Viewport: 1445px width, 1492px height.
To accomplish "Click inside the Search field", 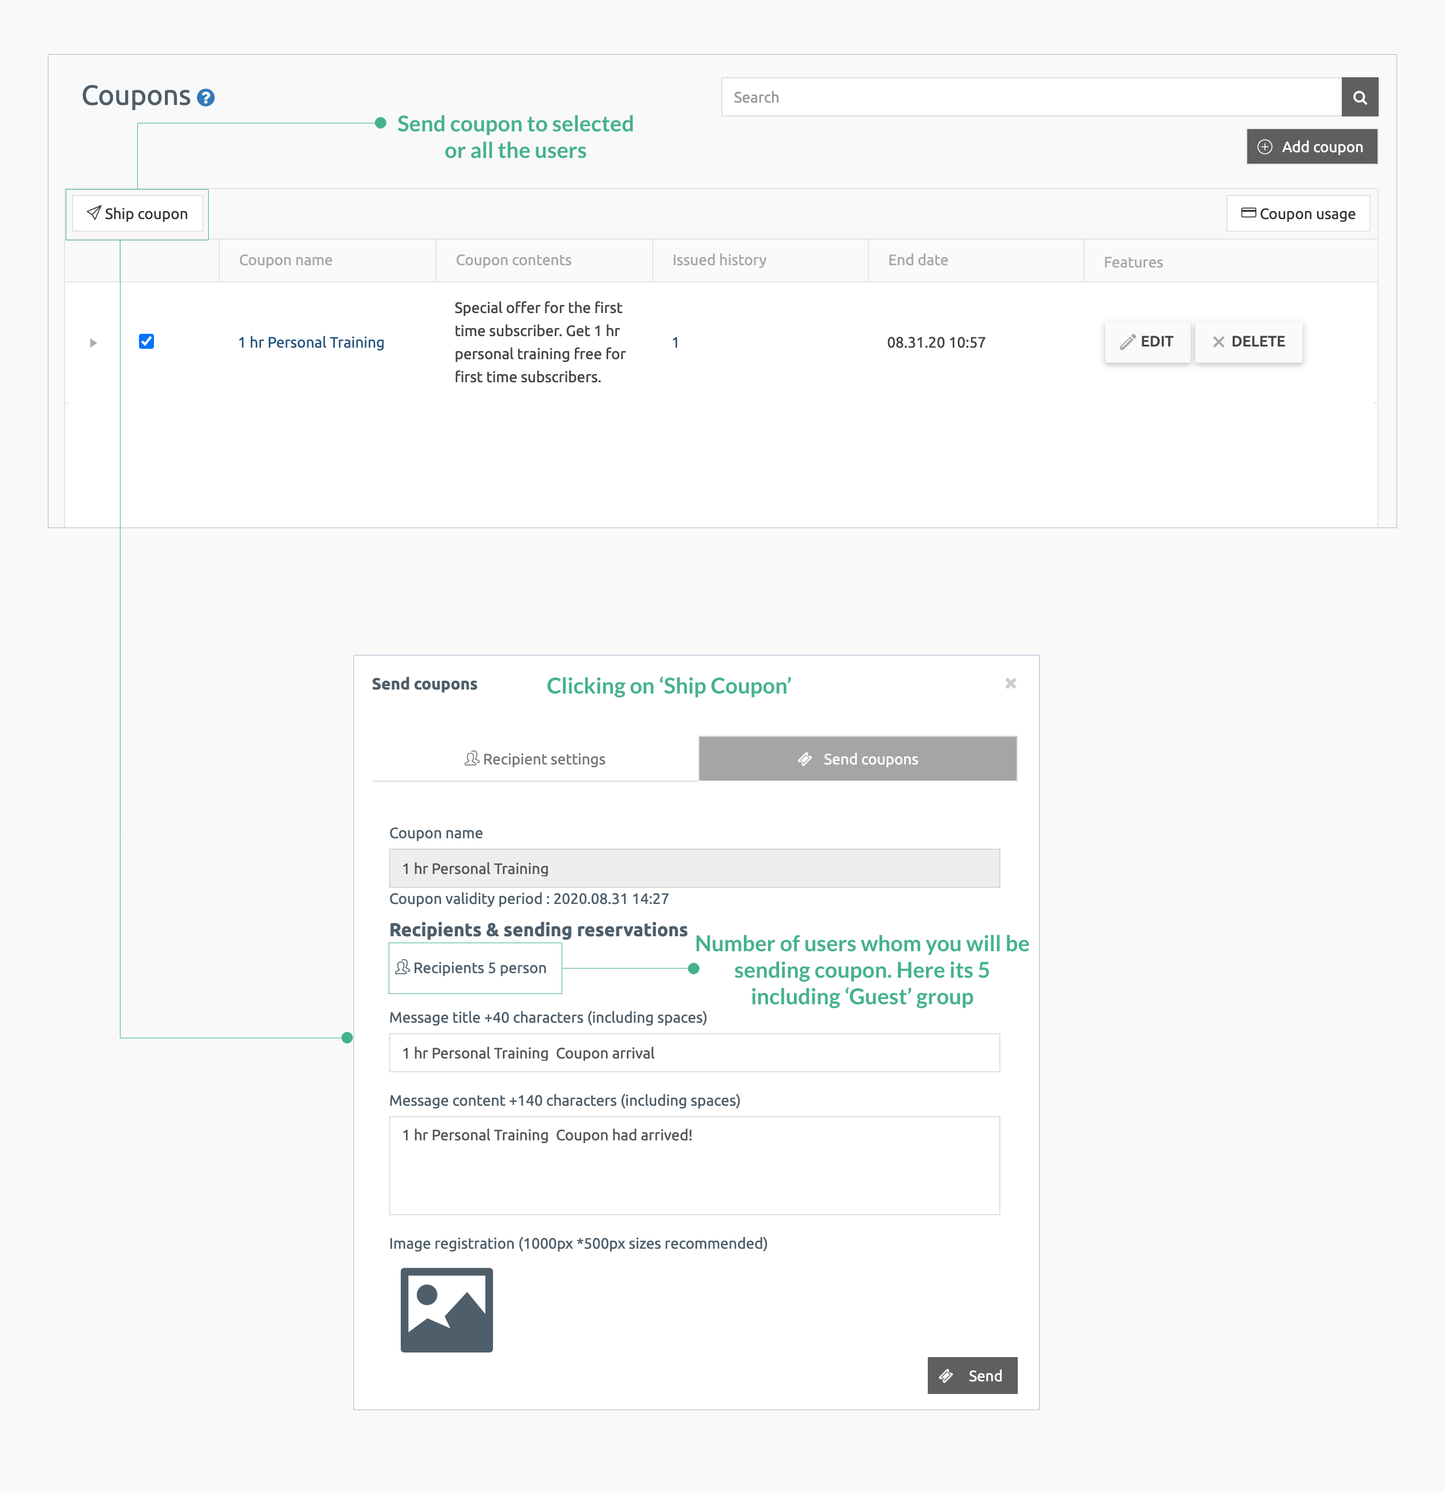I will point(989,97).
